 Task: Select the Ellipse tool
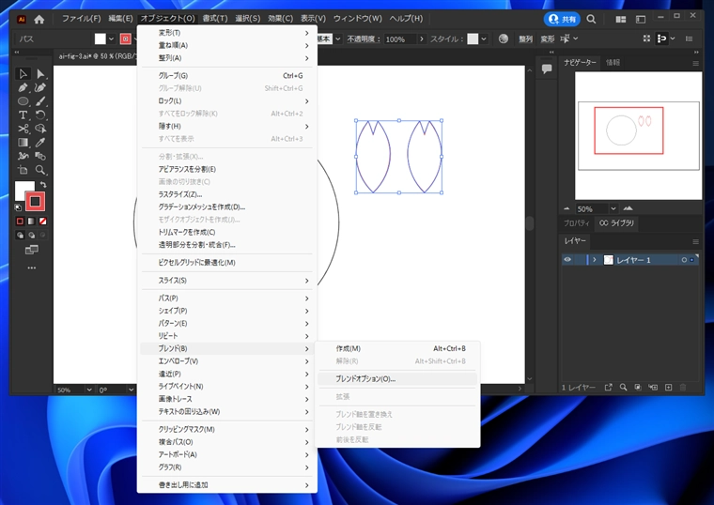click(23, 101)
